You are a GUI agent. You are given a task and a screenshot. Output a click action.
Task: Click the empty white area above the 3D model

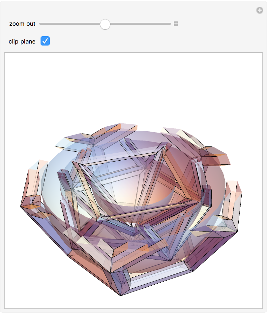133,86
